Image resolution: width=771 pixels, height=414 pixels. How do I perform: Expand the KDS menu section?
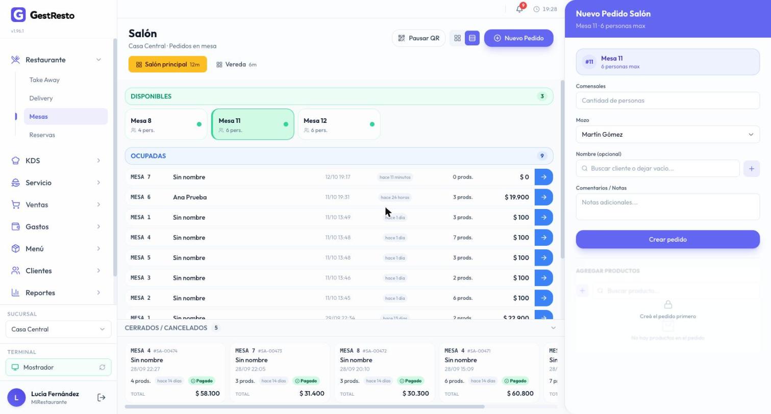98,161
